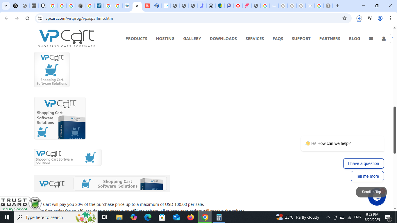Open the HOSTING menu

pyautogui.click(x=165, y=39)
